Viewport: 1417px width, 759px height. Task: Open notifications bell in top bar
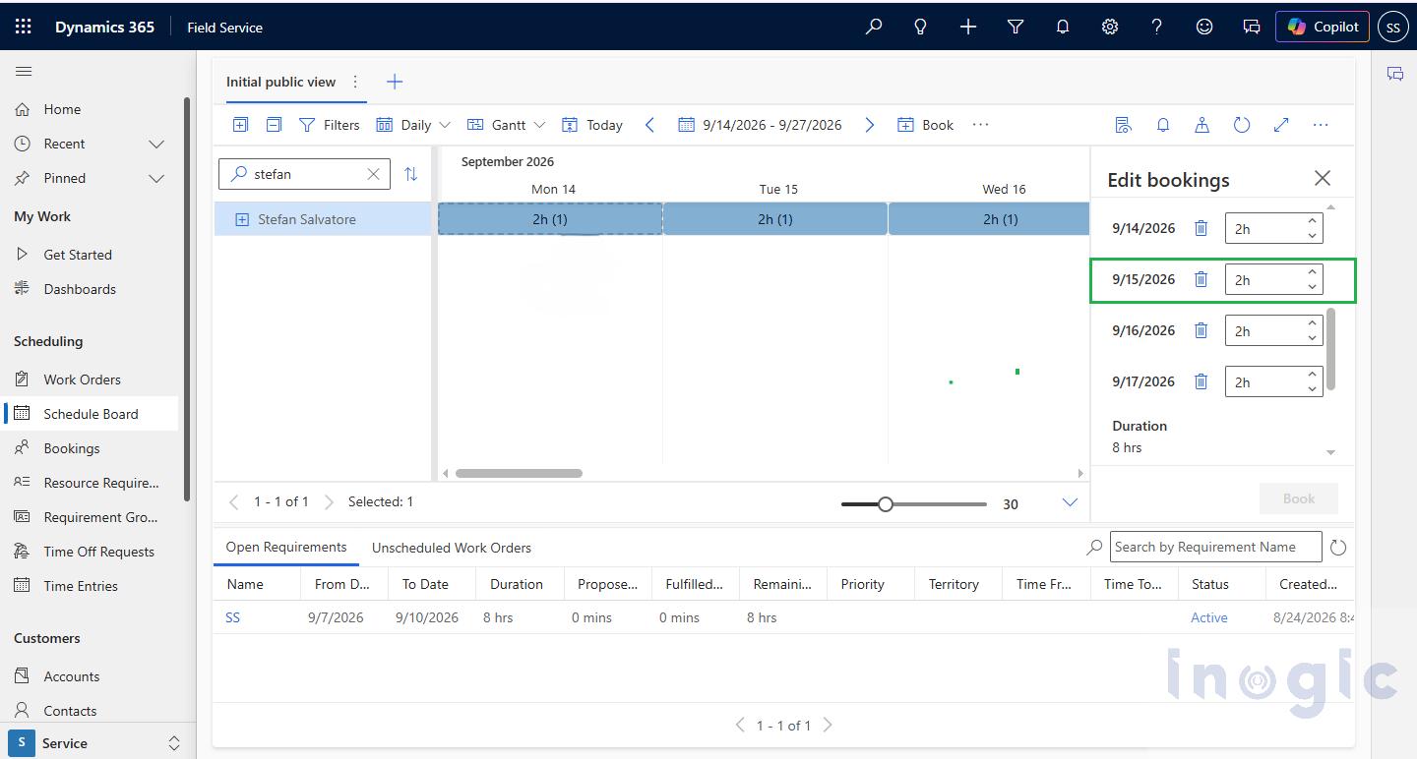coord(1063,27)
